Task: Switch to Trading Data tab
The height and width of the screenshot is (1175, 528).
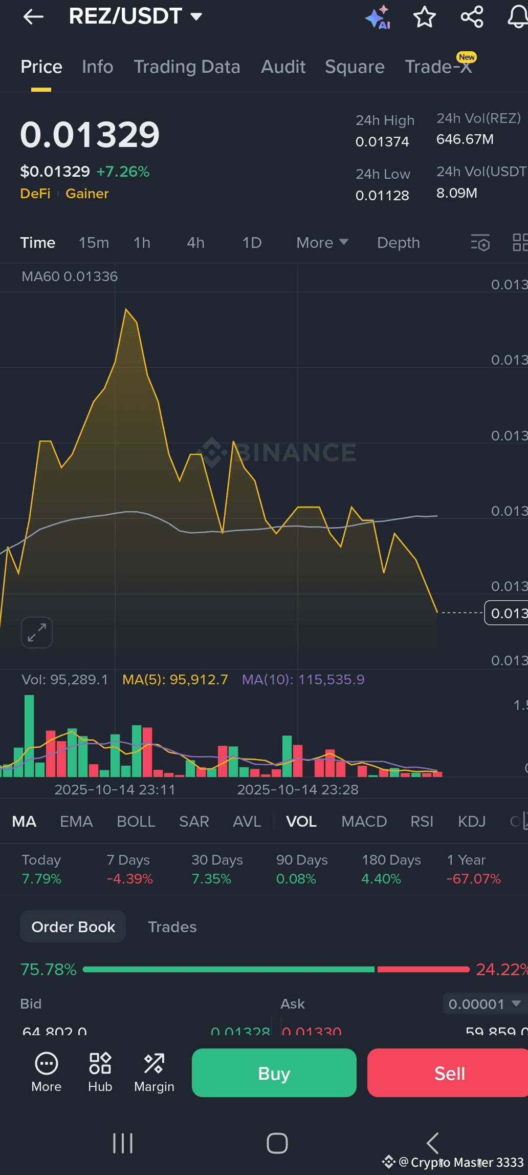Action: 187,67
